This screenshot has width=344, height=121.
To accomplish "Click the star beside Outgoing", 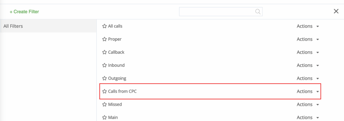I will click(104, 78).
